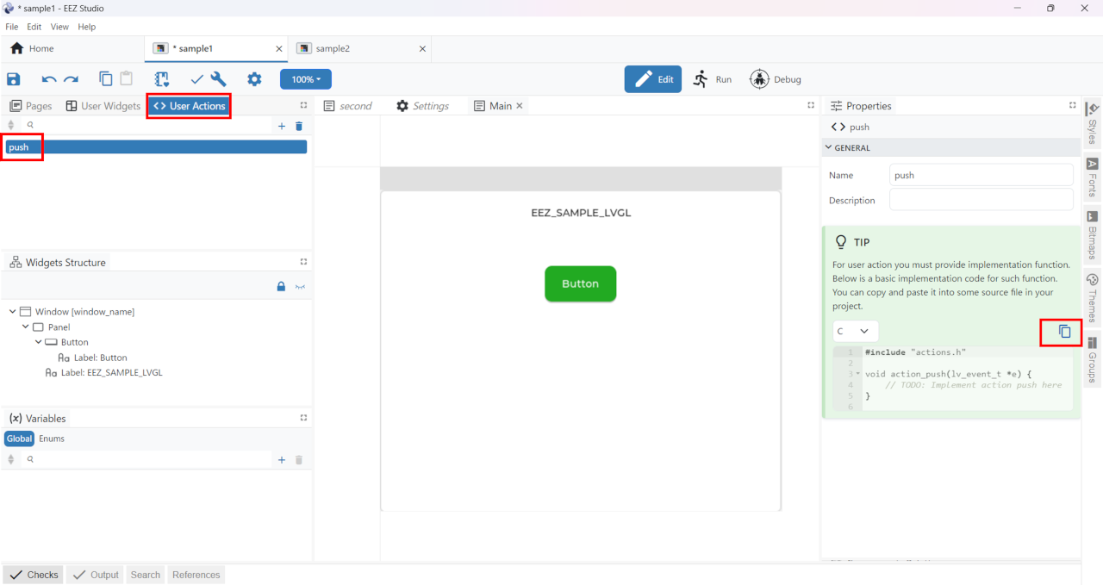Open the C language dropdown

tap(855, 332)
